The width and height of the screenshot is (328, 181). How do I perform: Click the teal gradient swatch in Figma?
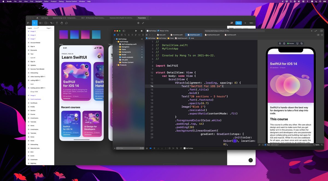[x=96, y=34]
